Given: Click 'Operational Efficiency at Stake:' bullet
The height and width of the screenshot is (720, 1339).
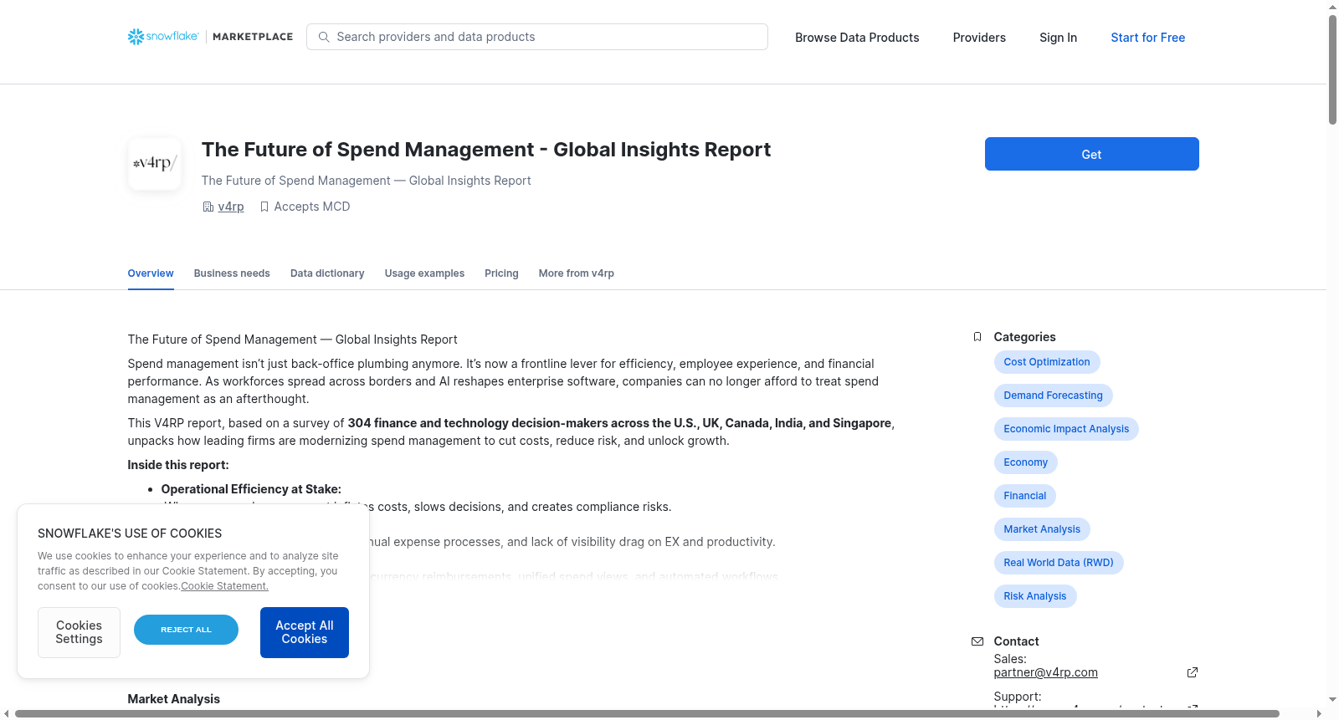Looking at the screenshot, I should click(x=251, y=489).
